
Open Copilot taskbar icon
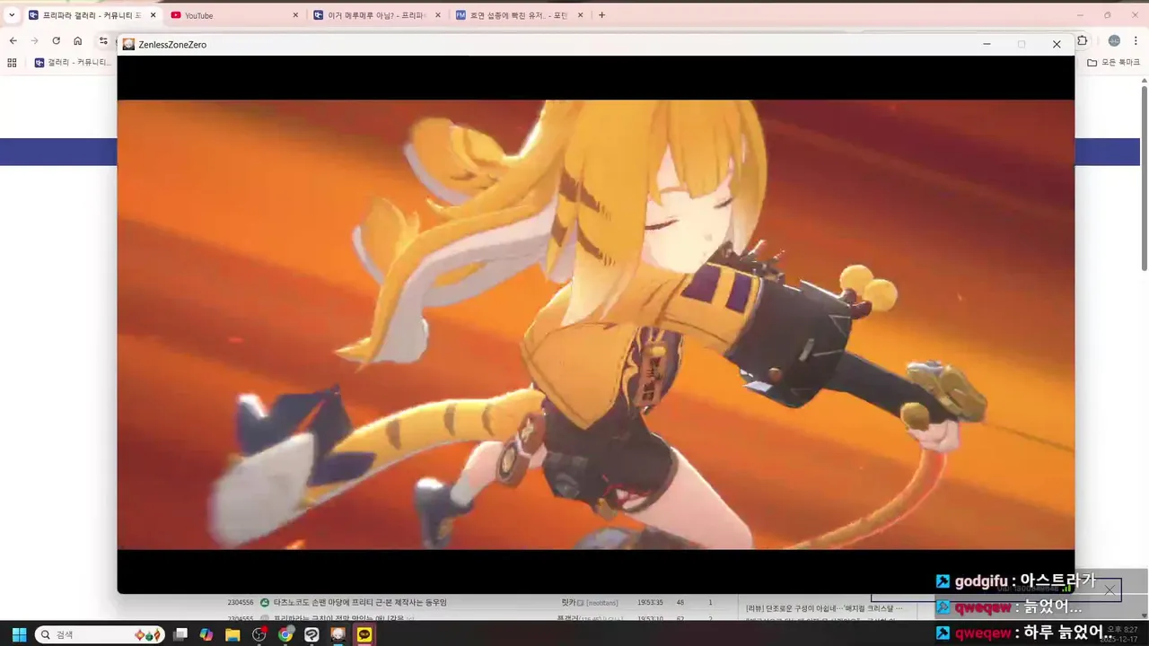pos(206,634)
